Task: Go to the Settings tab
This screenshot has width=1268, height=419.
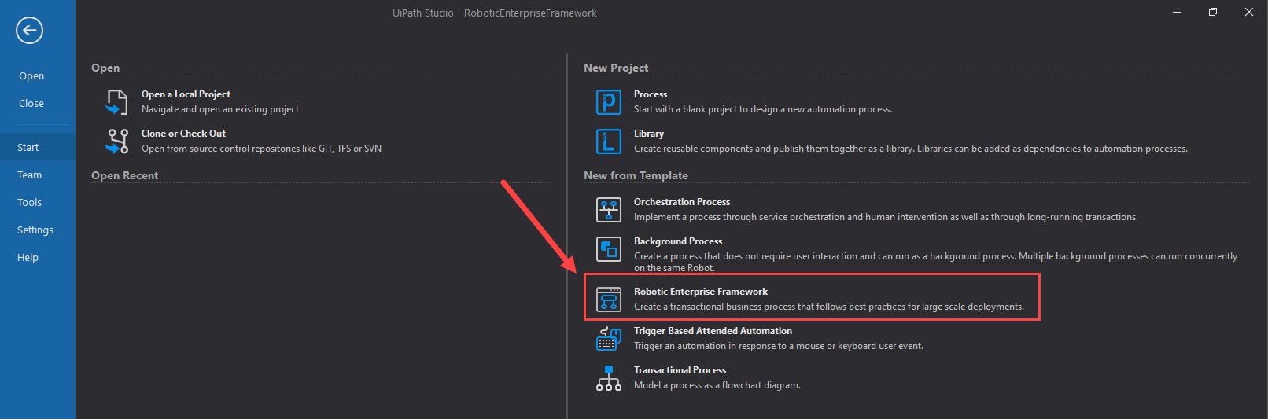Action: [35, 230]
